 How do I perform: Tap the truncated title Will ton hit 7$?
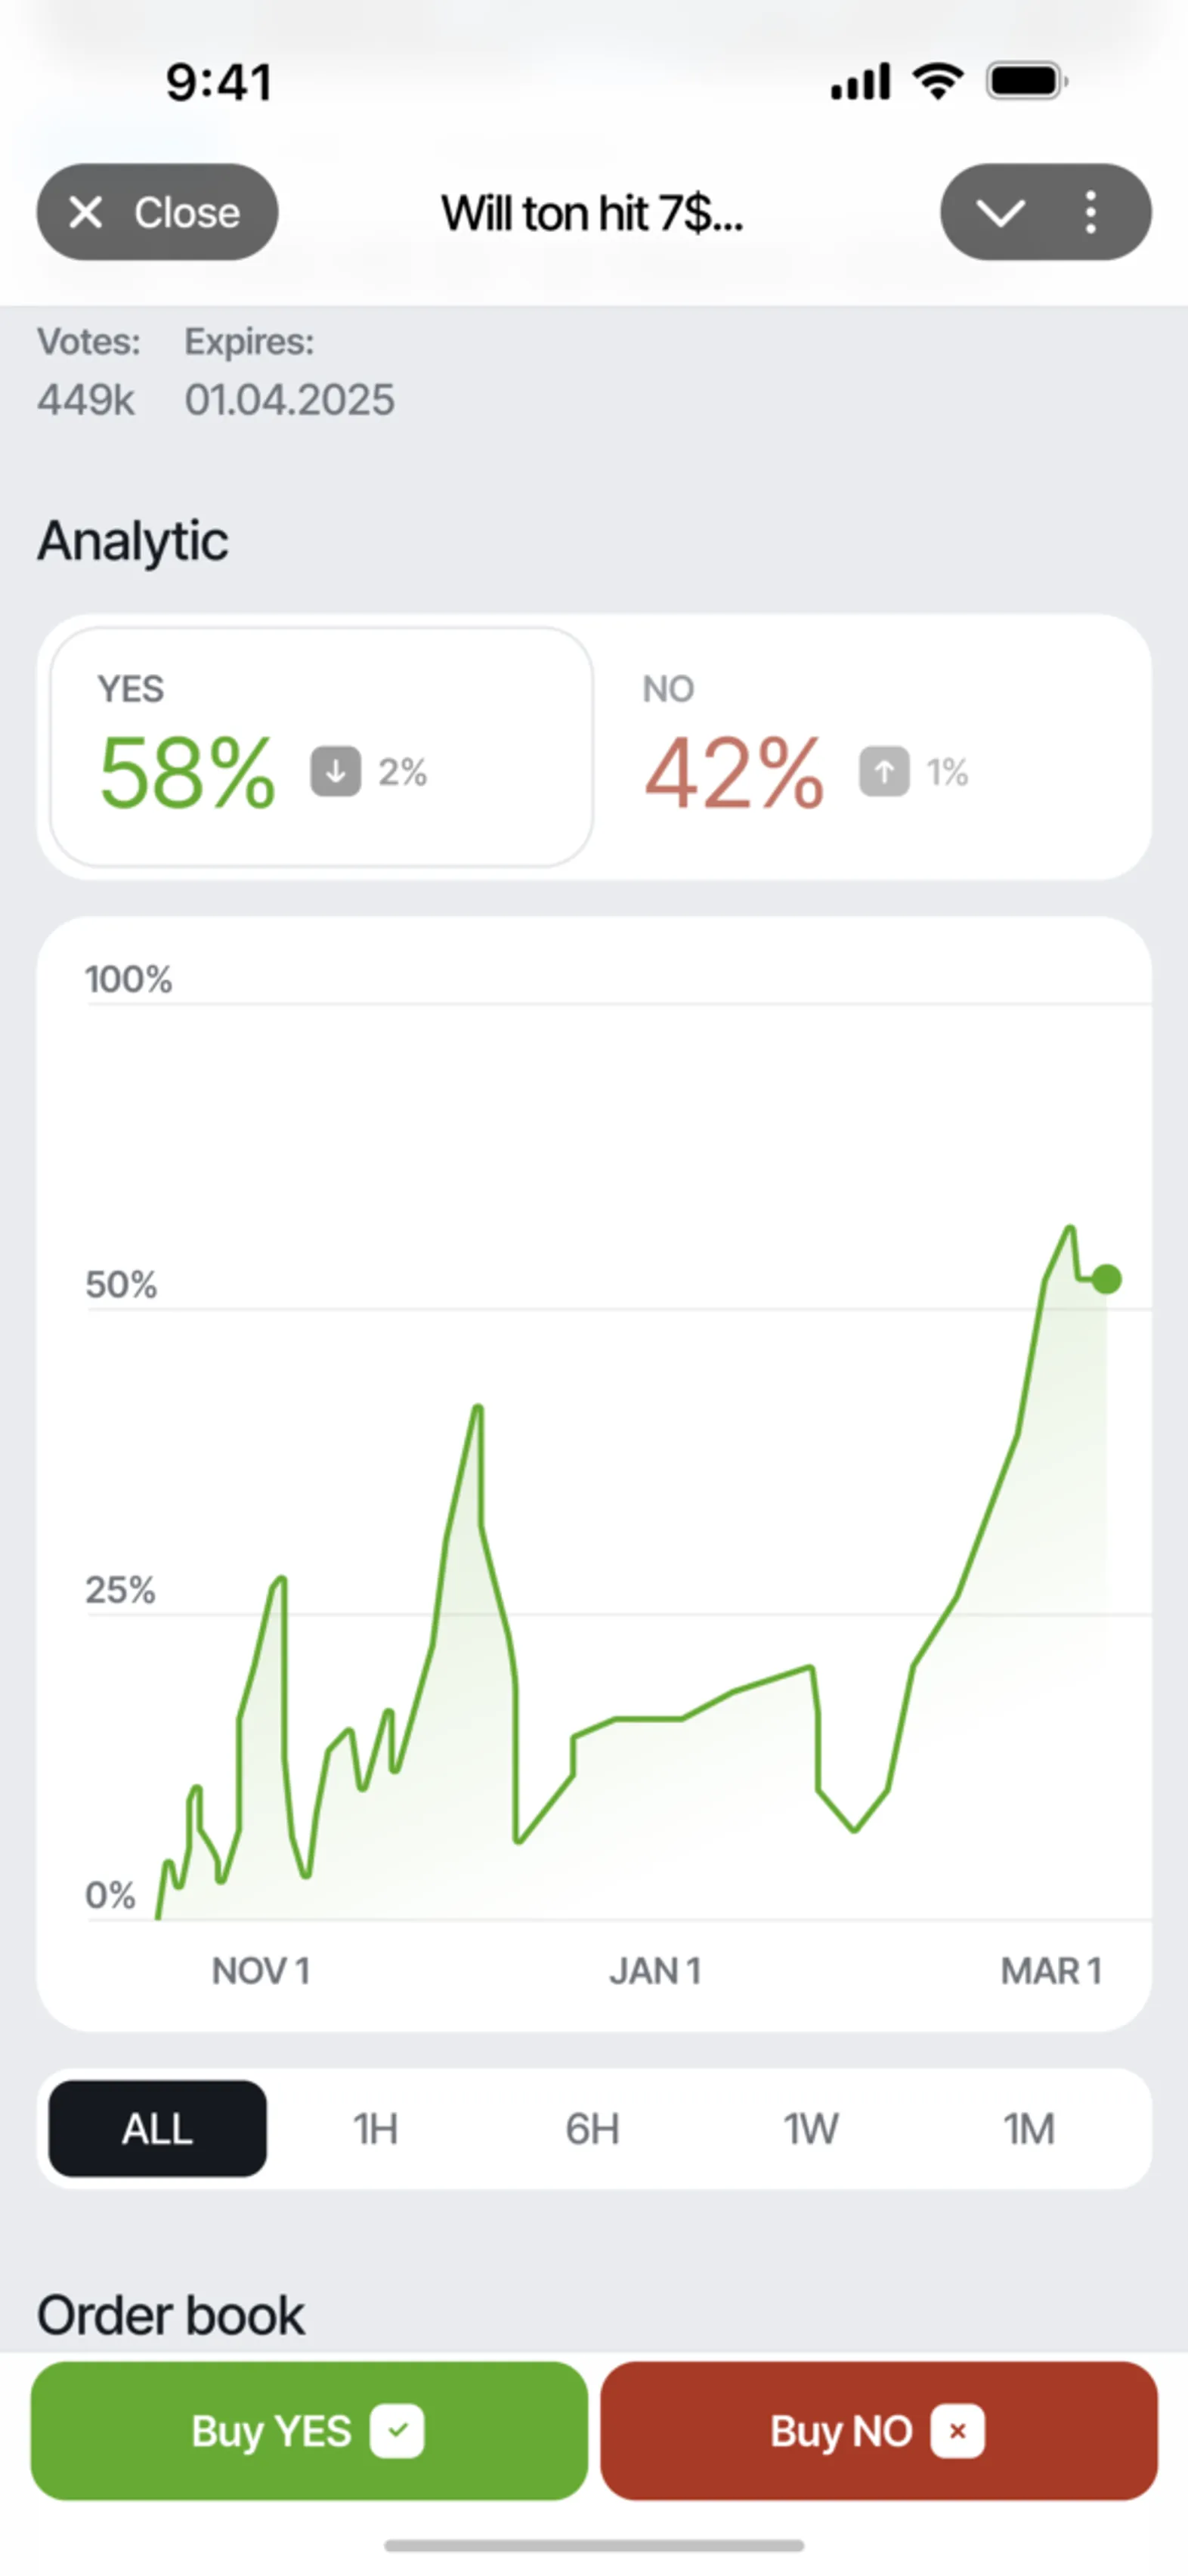[592, 213]
